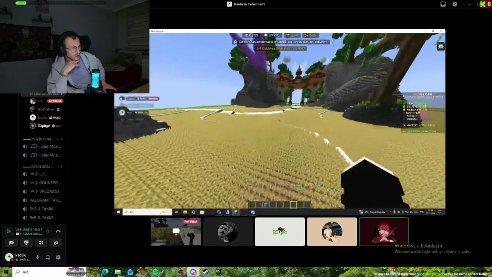Viewport: 492px width, 277px height.
Task: Open the Outlook mail app on taskbar
Action: 130,272
